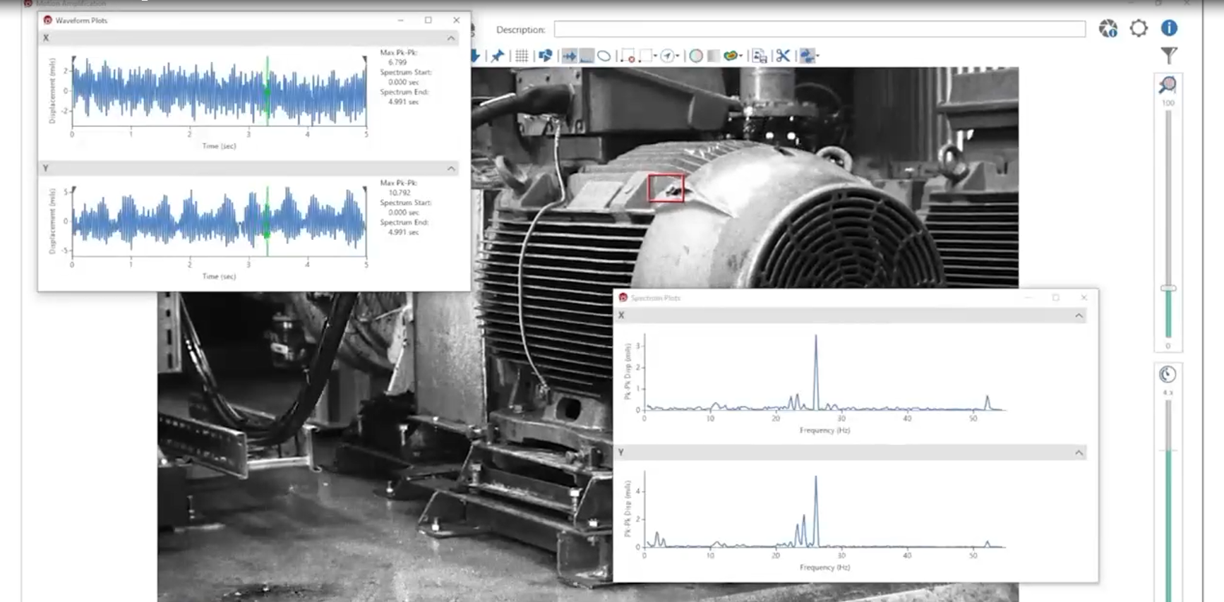Click the pin icon in the toolbar
The image size is (1224, 602).
(x=498, y=56)
